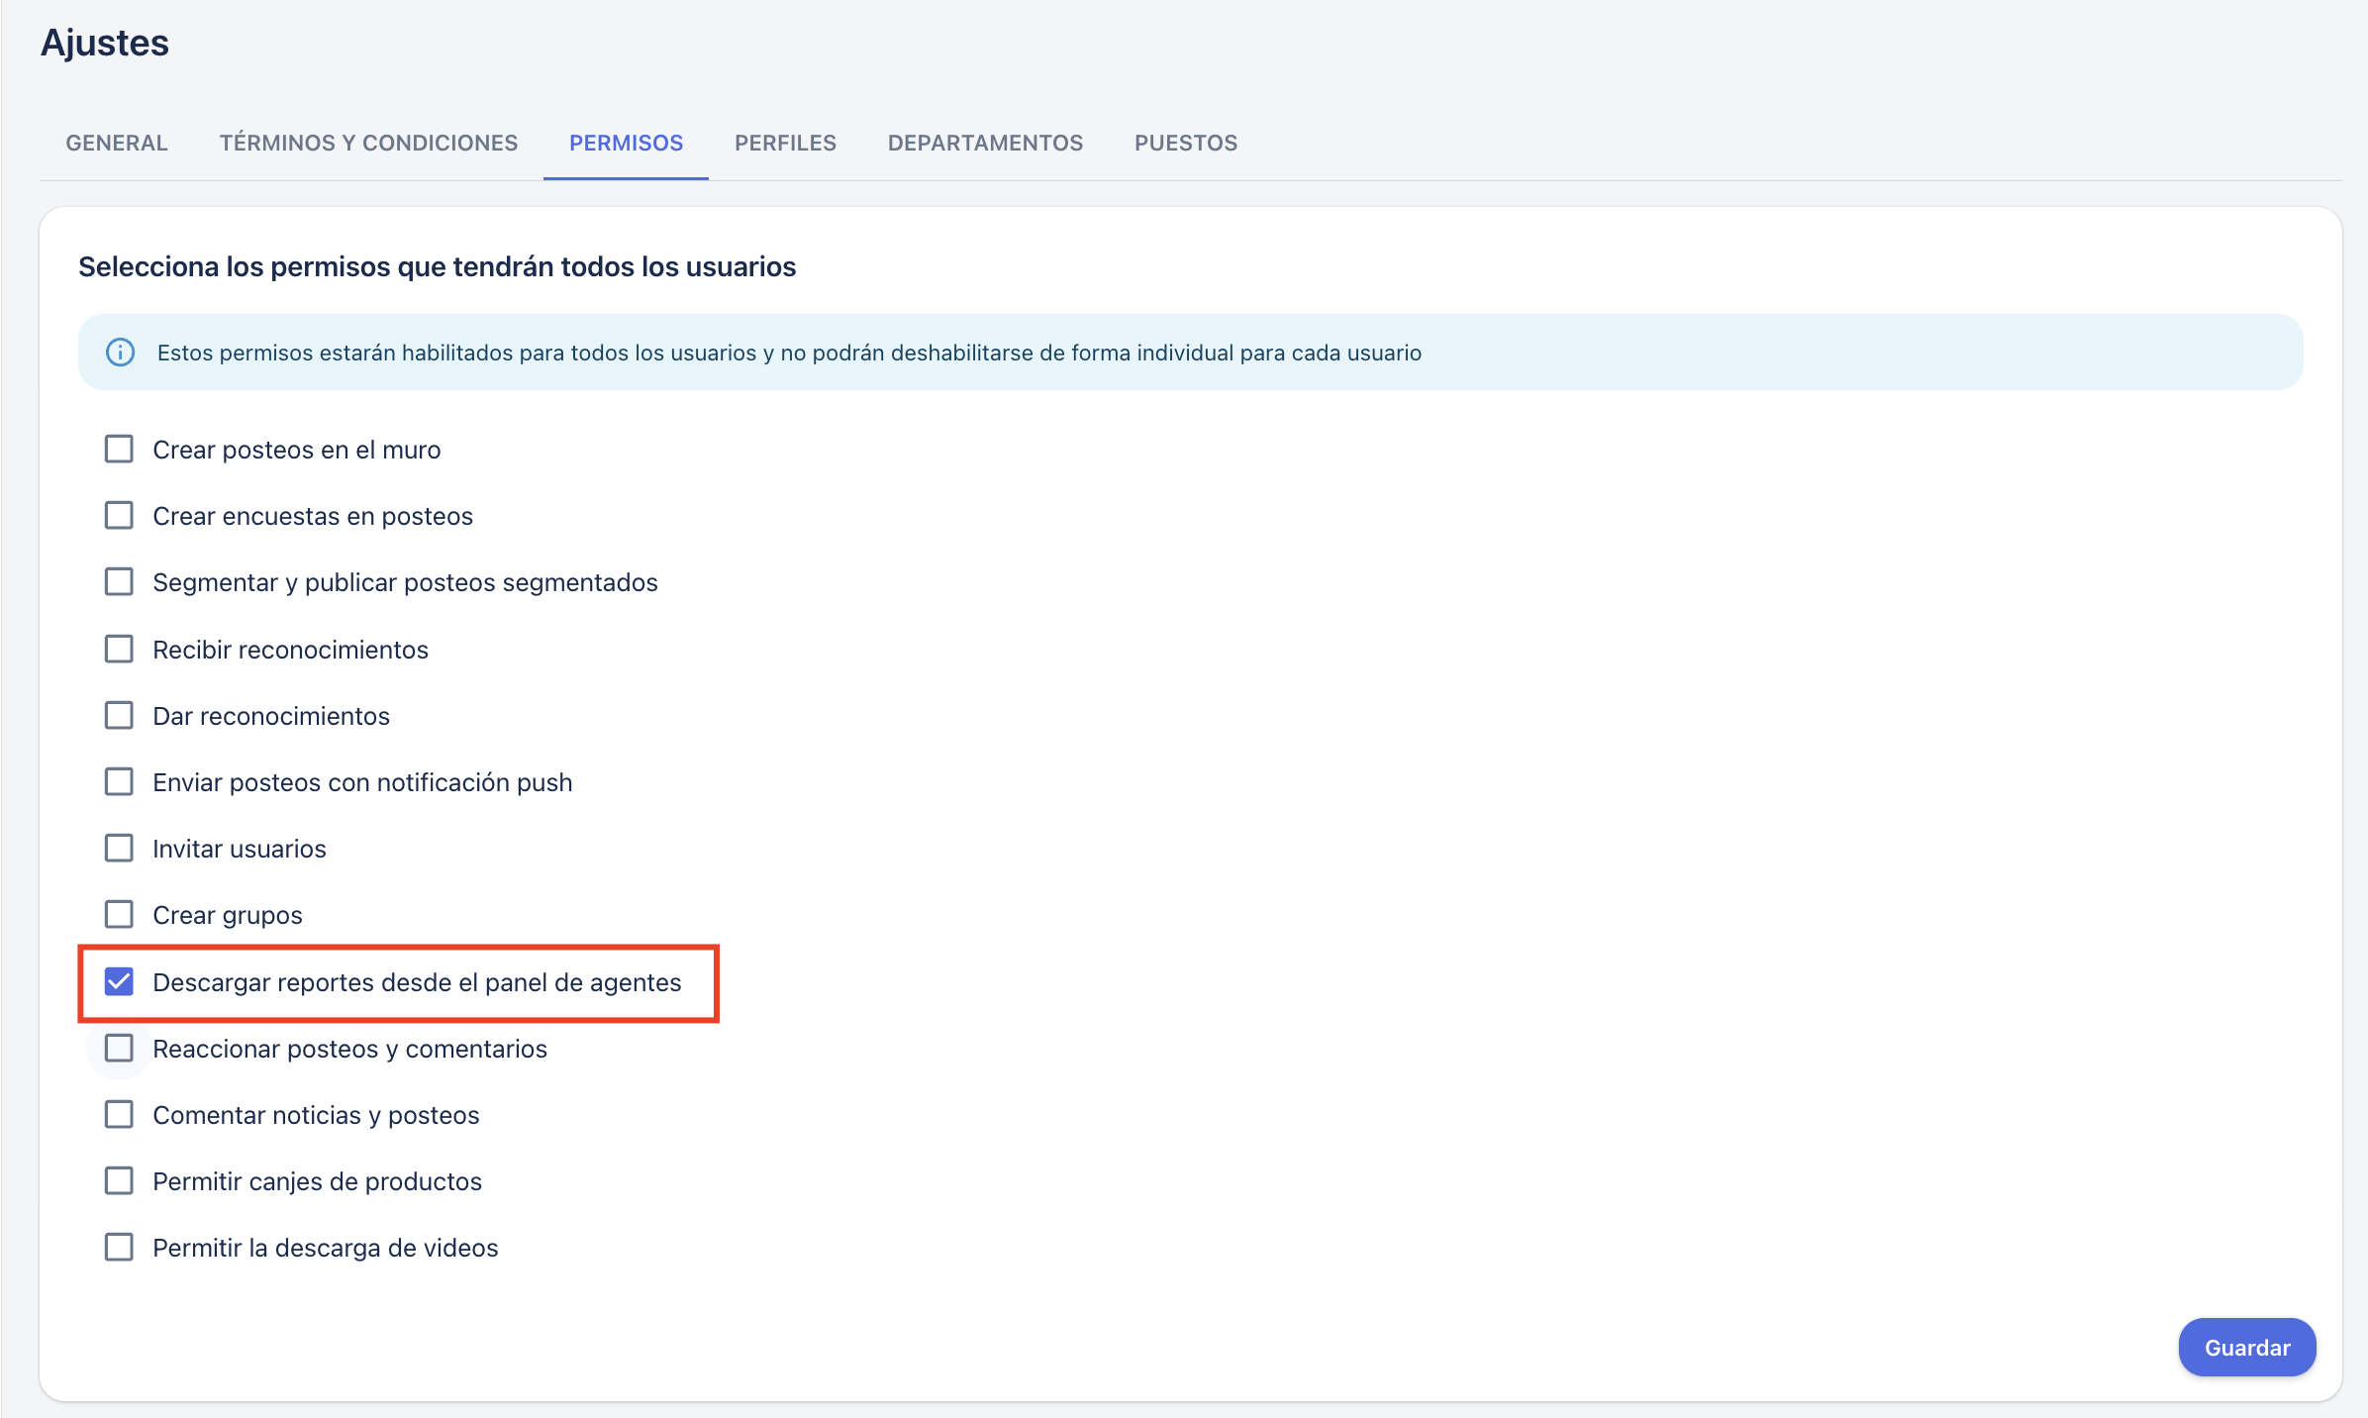Image resolution: width=2368 pixels, height=1418 pixels.
Task: Check 'Crear grupos'
Action: [x=119, y=914]
